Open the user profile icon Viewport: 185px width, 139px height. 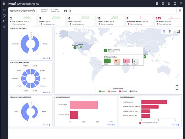click(181, 4)
